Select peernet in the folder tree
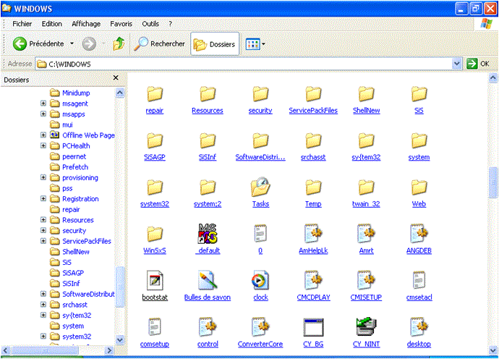 74,156
